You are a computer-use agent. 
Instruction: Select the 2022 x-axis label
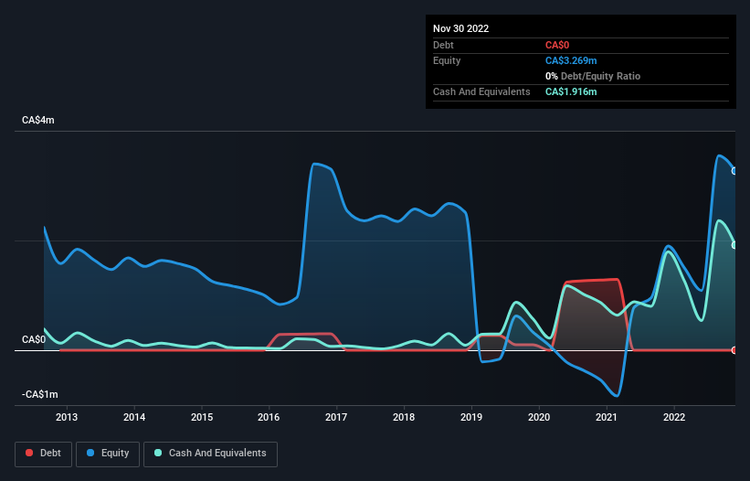[x=674, y=417]
